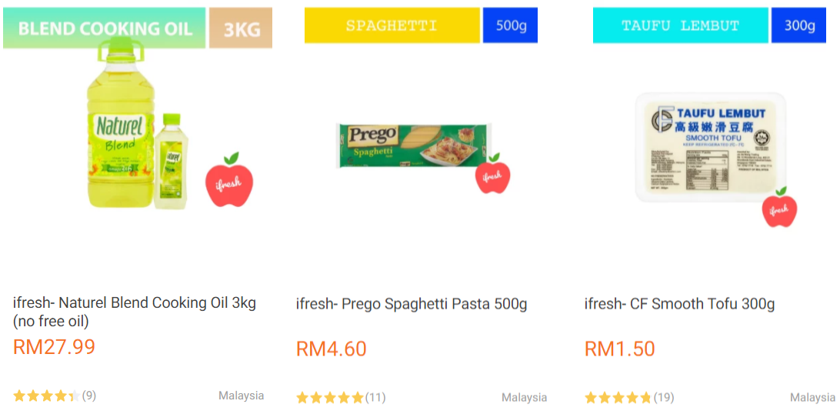Click the yellow SPAGHETTI banner label
Screen dimensions: 840x414
(x=392, y=25)
